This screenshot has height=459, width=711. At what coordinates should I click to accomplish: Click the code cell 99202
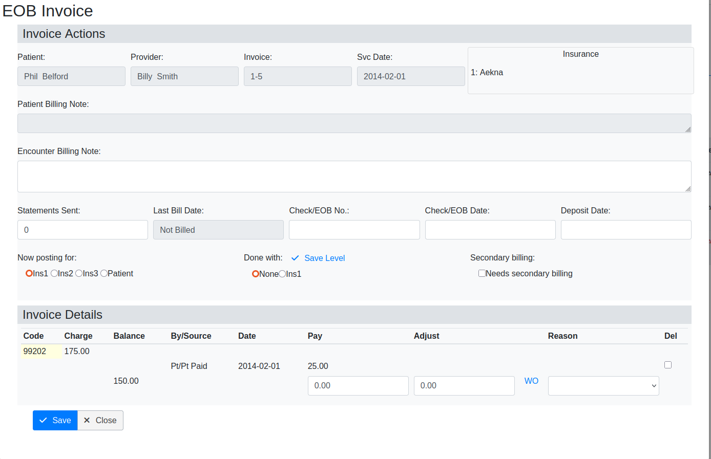coord(41,351)
